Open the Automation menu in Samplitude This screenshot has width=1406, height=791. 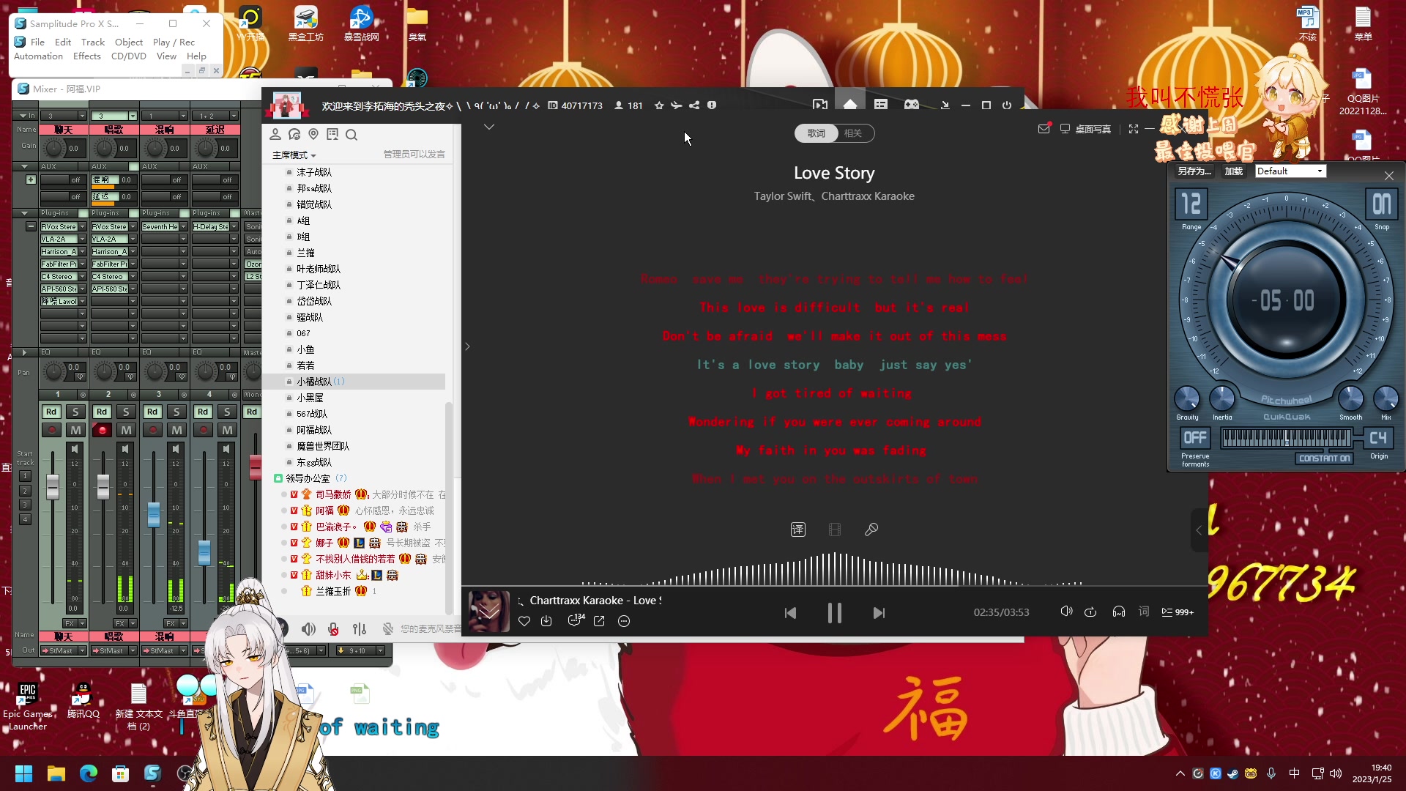tap(39, 56)
